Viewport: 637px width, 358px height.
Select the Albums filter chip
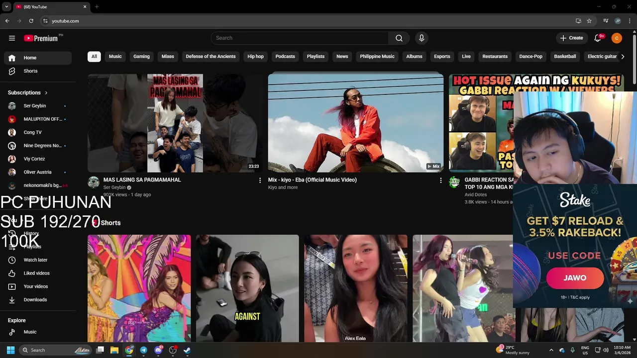tap(414, 57)
